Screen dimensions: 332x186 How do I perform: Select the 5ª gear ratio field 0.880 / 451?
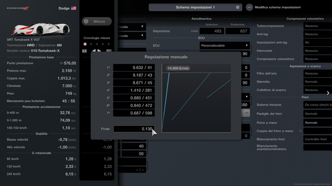(134, 98)
